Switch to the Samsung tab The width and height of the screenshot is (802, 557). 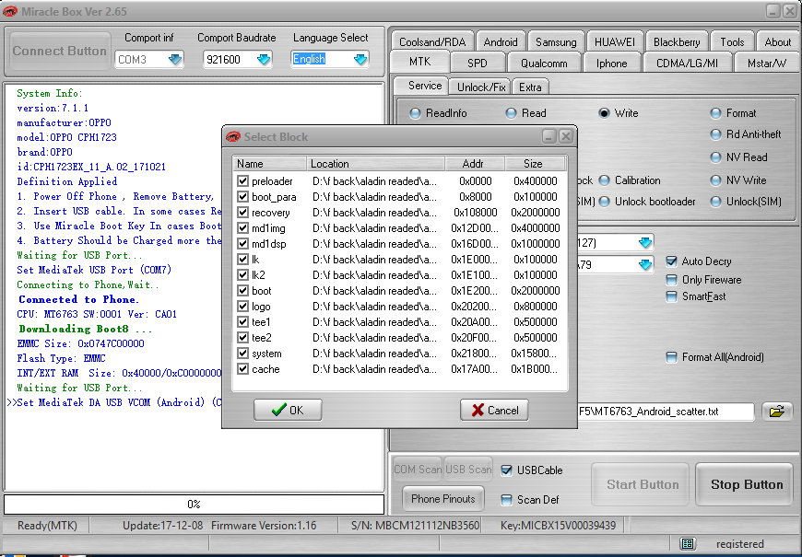[556, 42]
